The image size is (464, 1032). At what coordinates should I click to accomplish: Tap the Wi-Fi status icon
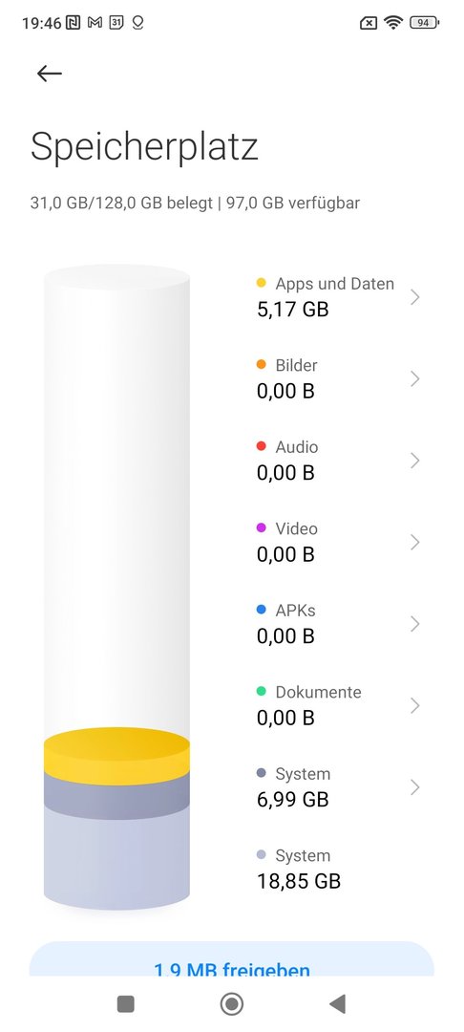(x=393, y=23)
